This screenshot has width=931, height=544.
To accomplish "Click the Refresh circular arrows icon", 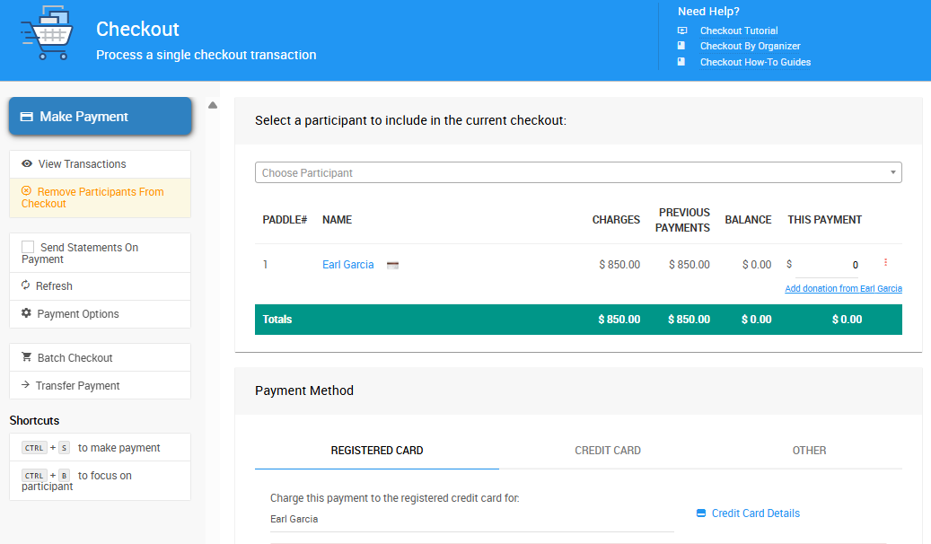I will (24, 286).
